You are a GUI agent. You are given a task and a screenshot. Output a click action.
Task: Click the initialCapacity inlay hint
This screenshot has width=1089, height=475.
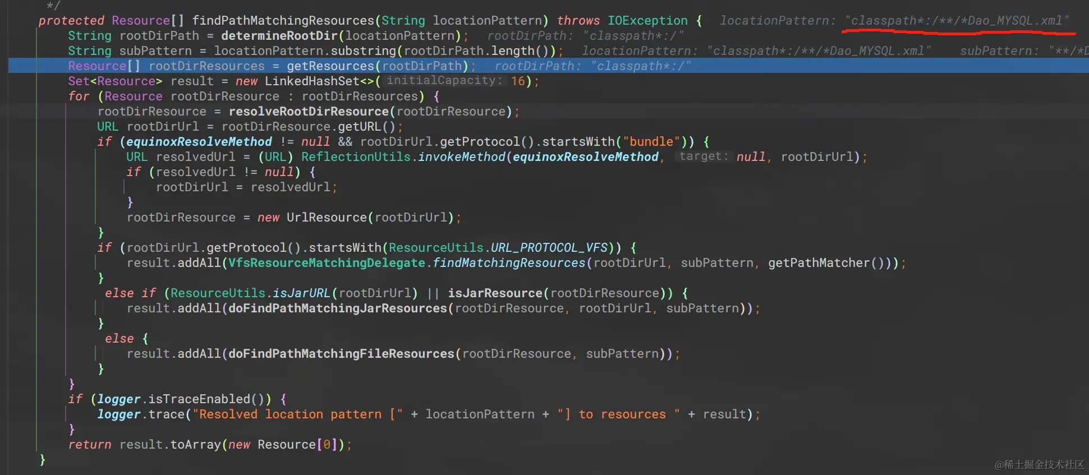[x=444, y=81]
